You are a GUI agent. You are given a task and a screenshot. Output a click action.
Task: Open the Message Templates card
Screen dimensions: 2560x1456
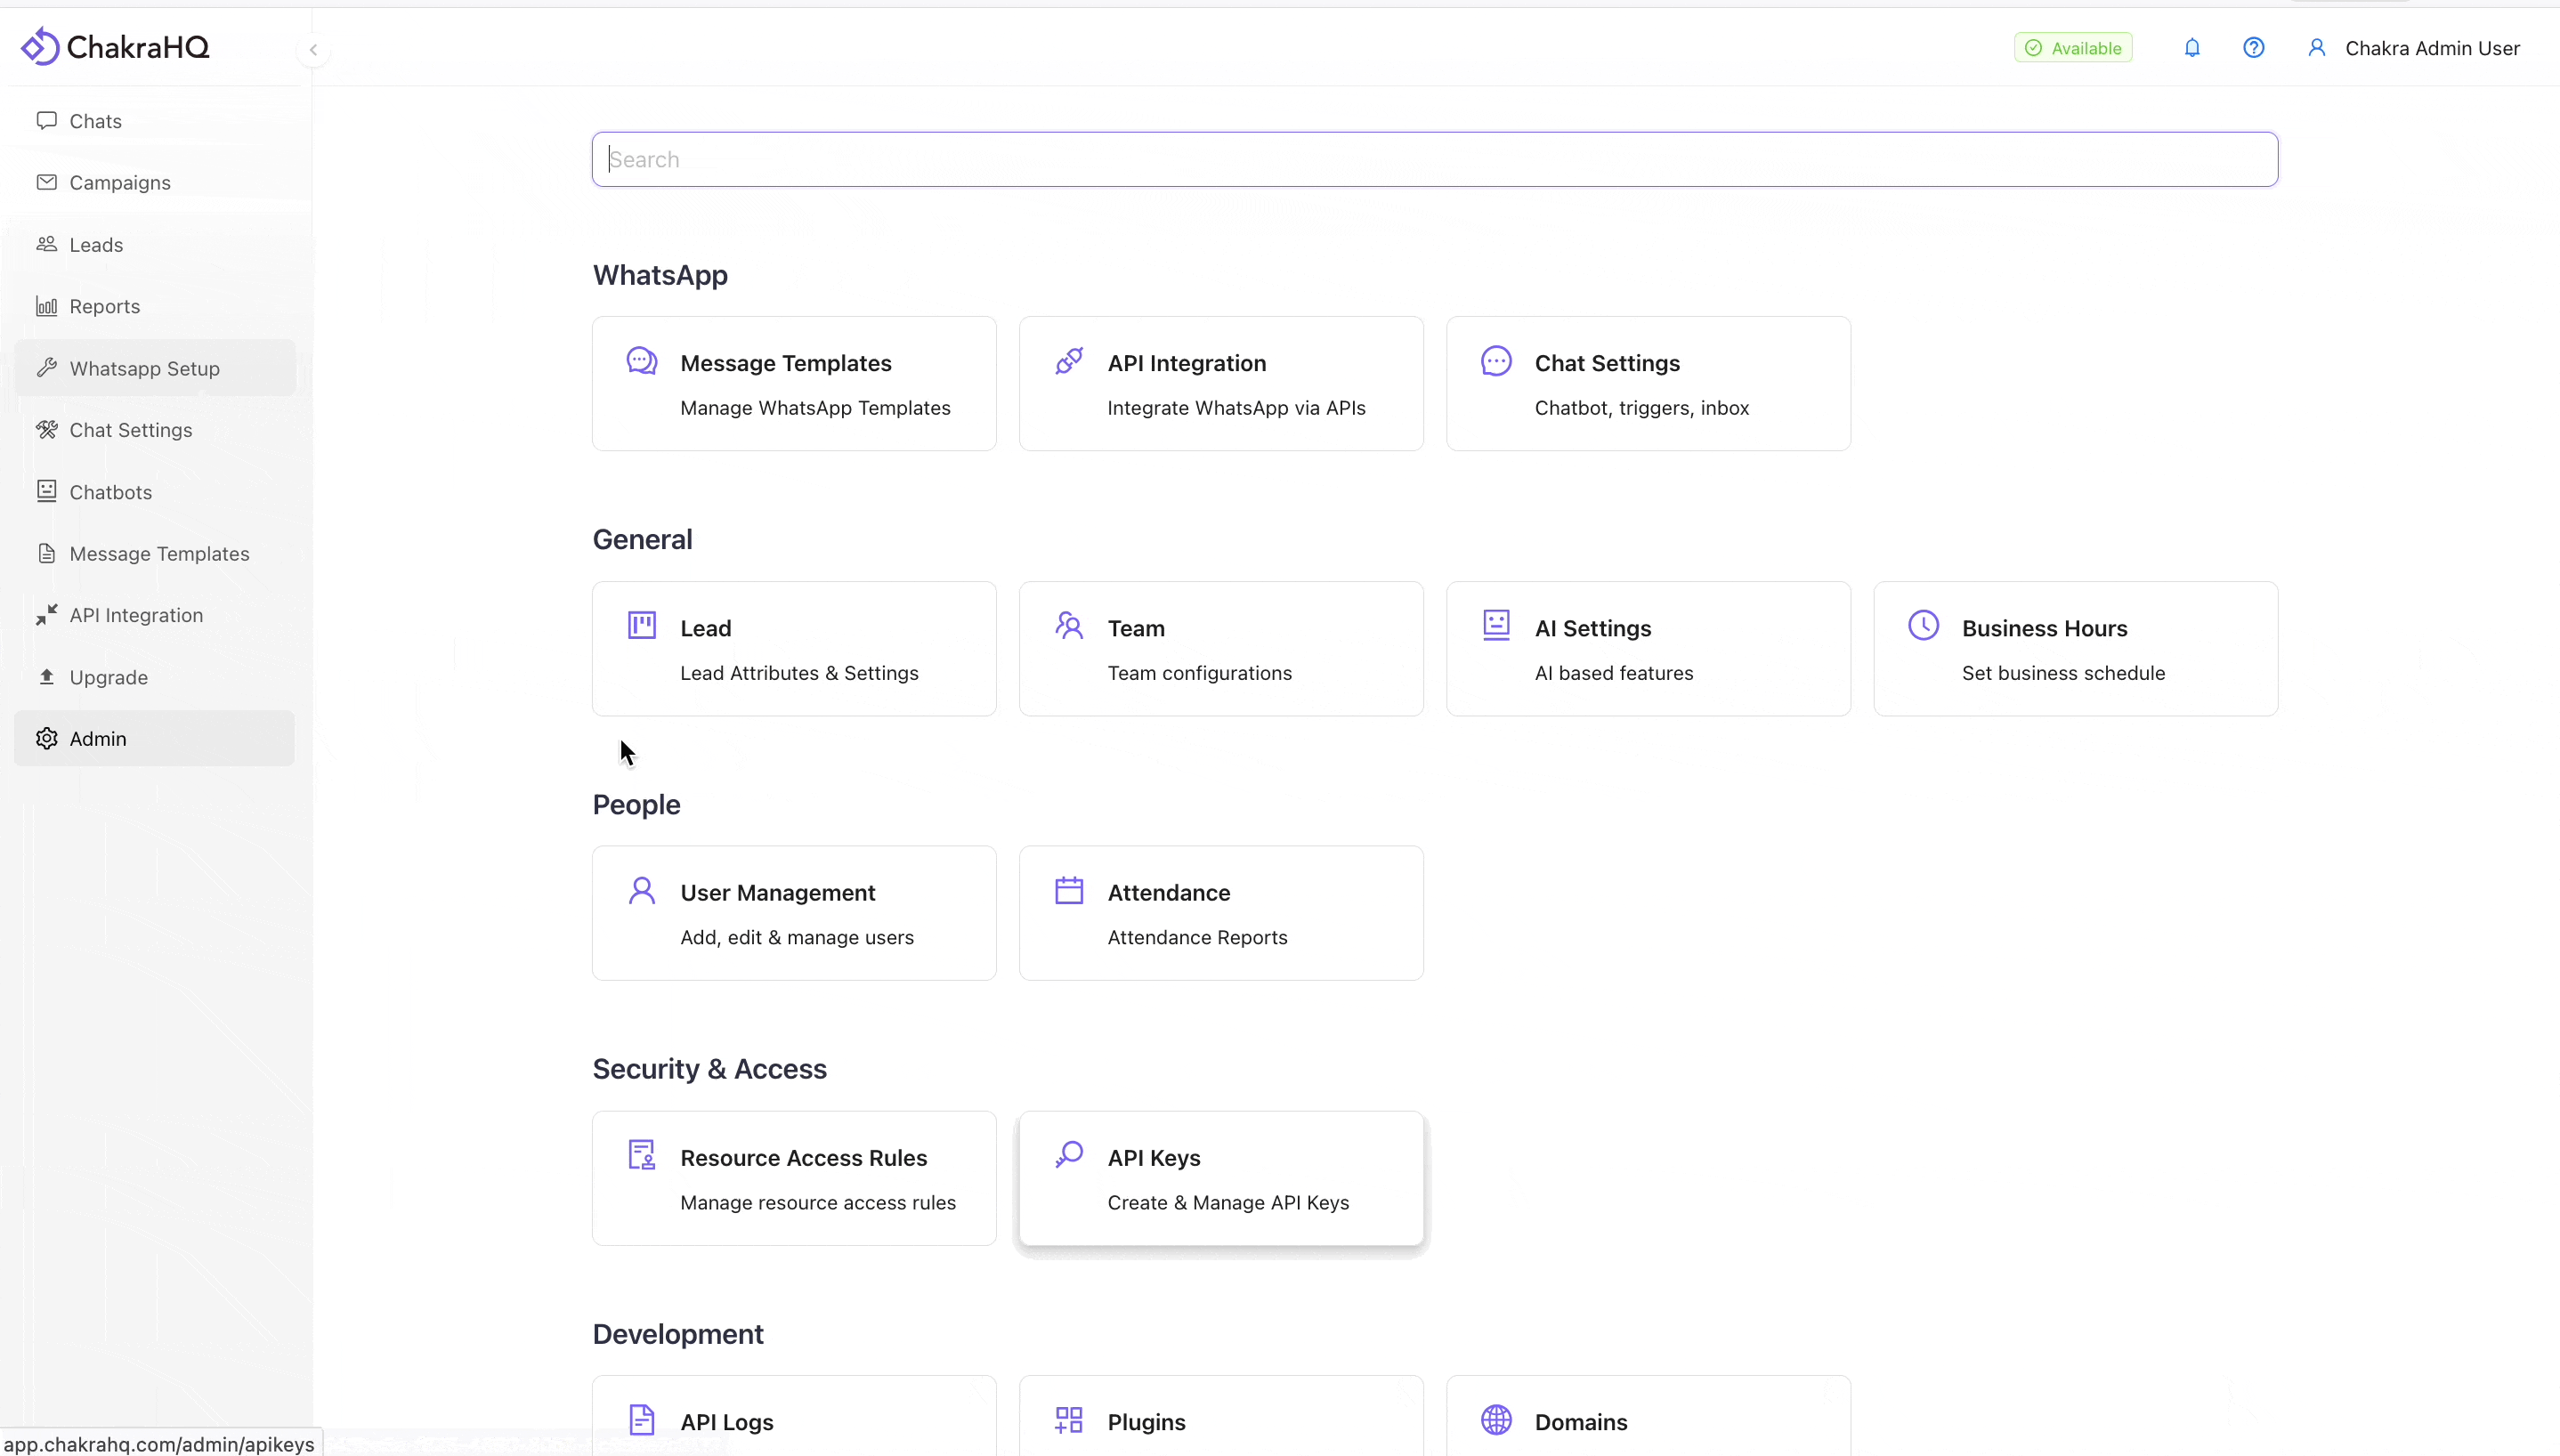794,384
